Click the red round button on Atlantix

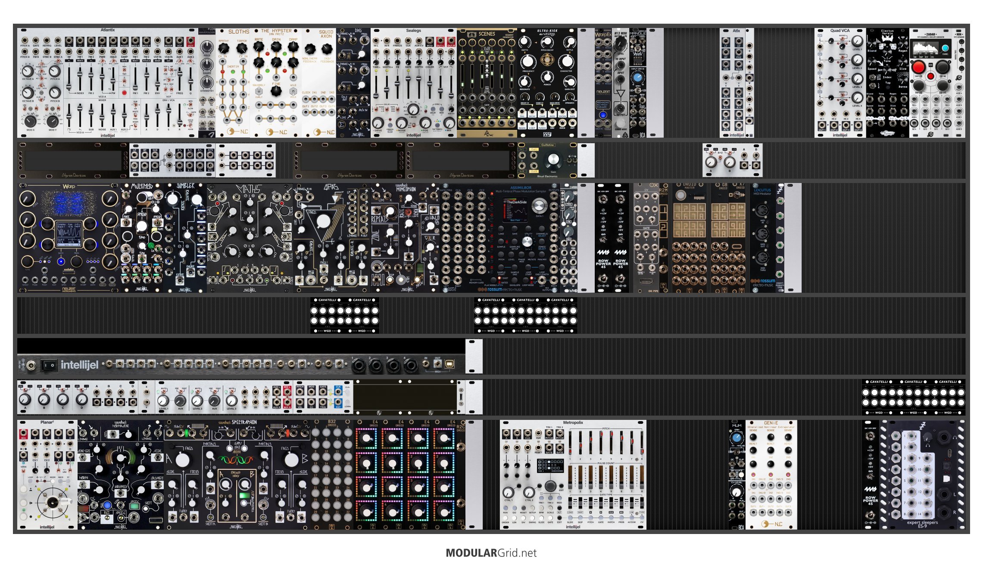pos(124,93)
